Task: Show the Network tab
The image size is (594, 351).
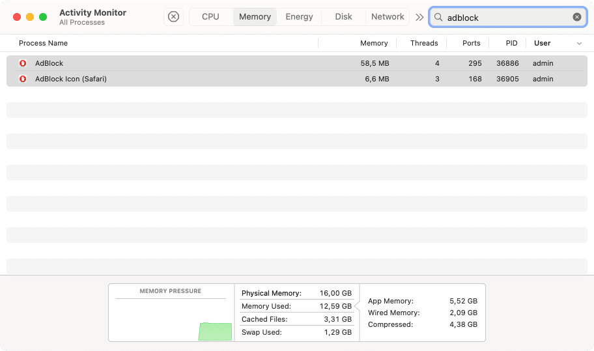Action: click(x=388, y=17)
